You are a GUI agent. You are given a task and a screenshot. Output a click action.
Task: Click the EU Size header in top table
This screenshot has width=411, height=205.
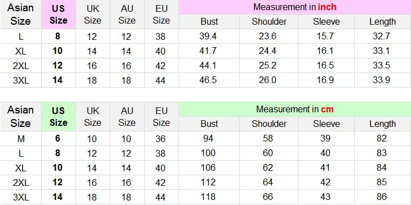click(161, 15)
